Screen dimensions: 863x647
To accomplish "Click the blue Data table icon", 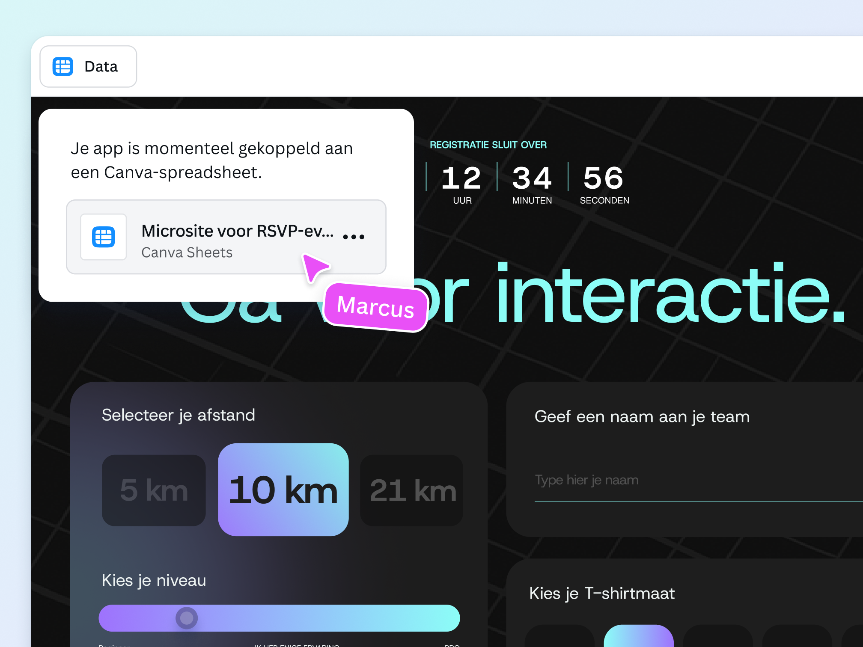I will pyautogui.click(x=63, y=67).
